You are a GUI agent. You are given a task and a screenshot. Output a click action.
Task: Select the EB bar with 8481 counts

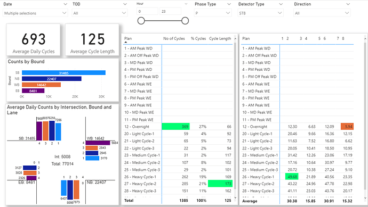point(33,91)
